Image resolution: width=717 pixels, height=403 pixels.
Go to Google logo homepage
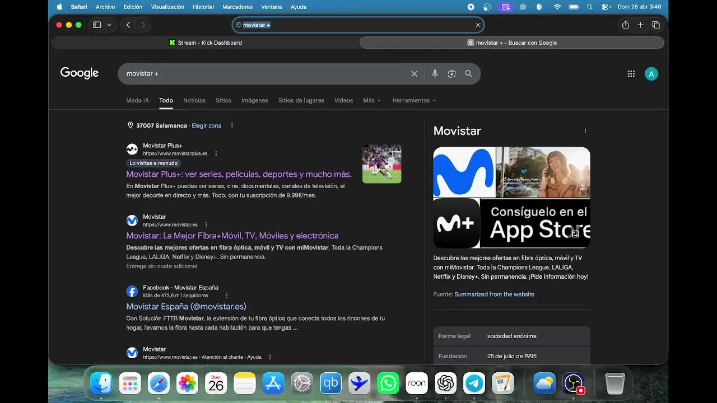pos(80,73)
